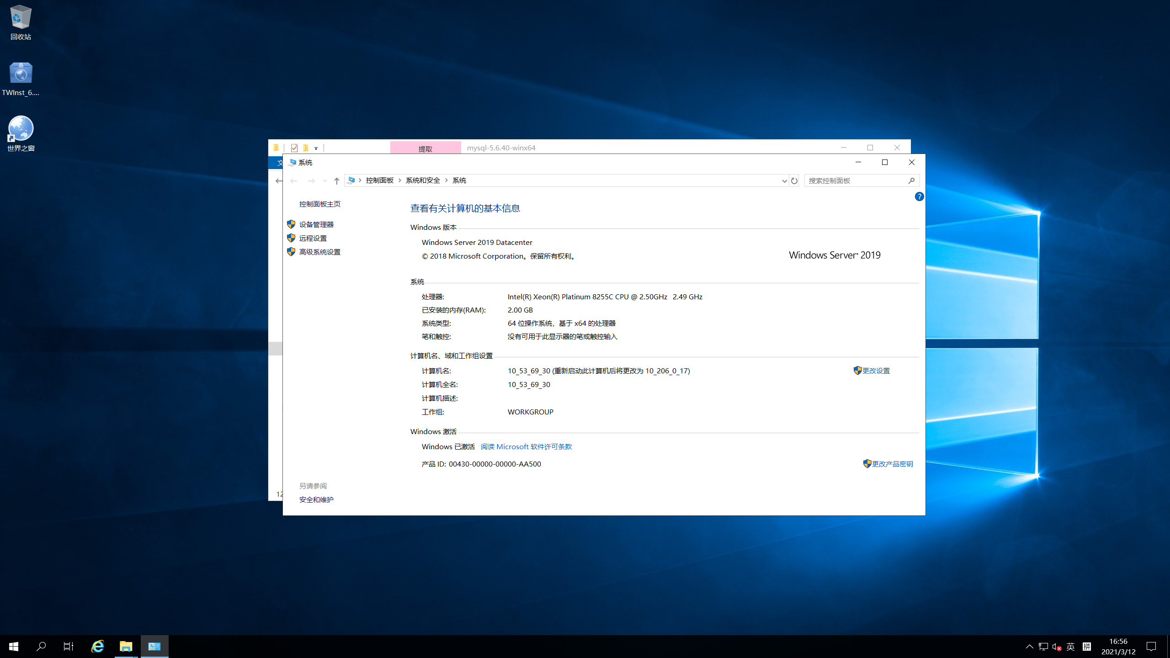Click mysql-5.6.40-winx64 window title
1170x658 pixels.
[x=501, y=148]
